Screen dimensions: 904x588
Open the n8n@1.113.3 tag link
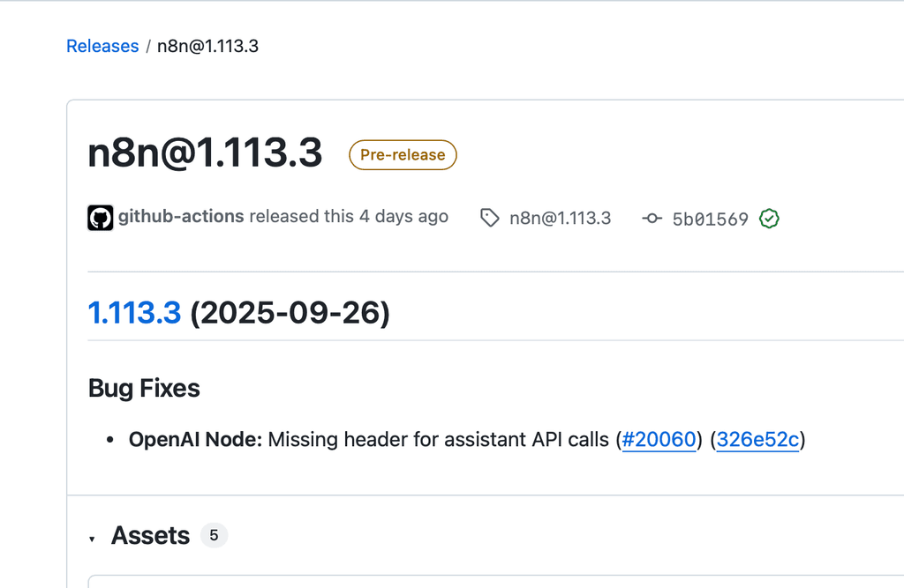[560, 219]
